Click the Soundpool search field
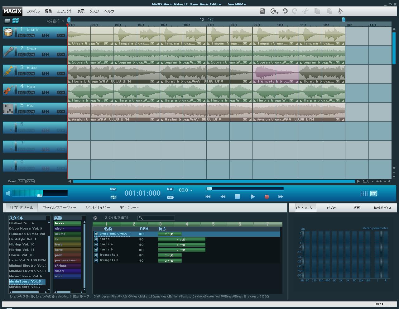The width and height of the screenshot is (399, 309). click(156, 218)
